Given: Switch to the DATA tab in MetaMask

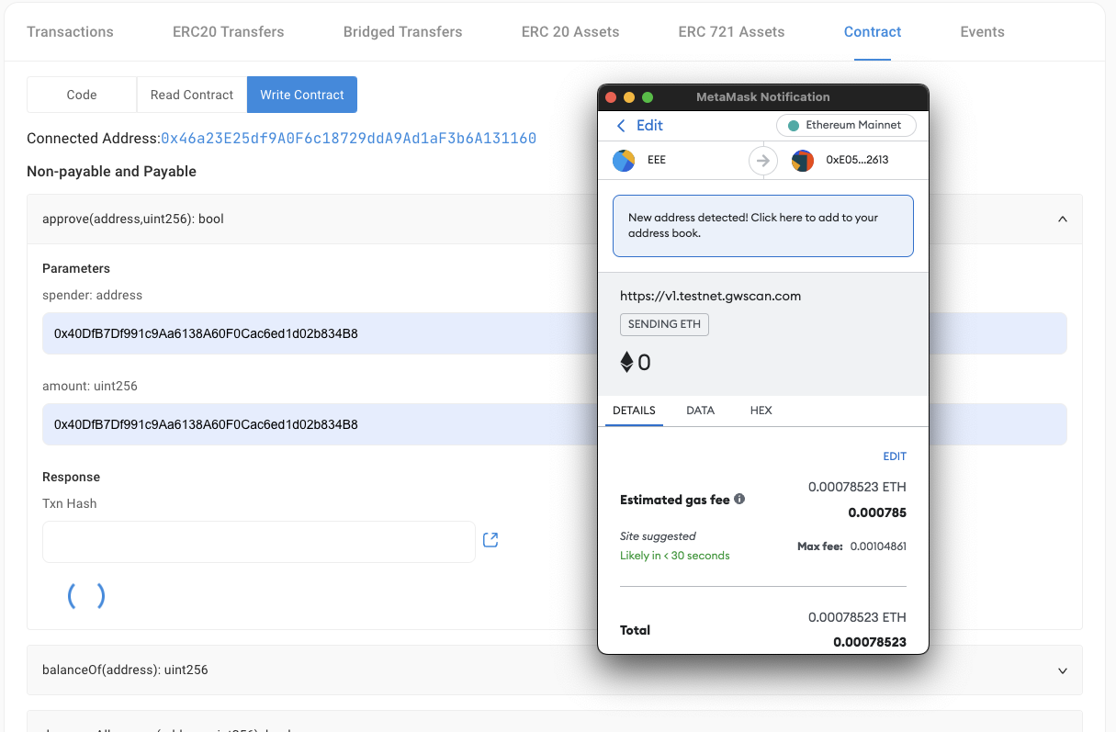Looking at the screenshot, I should tap(700, 411).
